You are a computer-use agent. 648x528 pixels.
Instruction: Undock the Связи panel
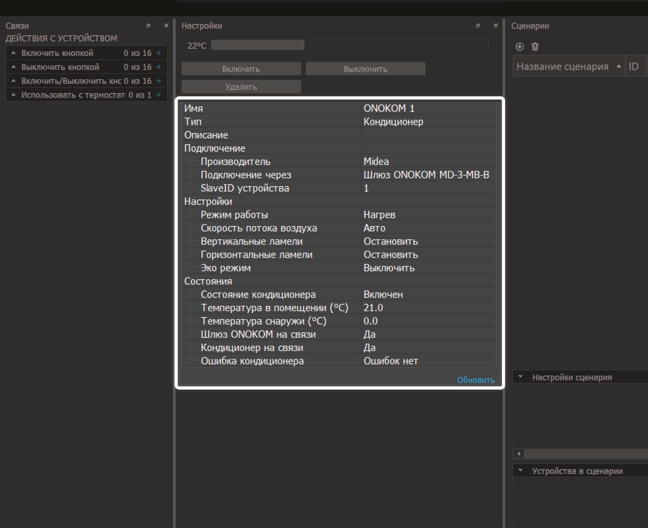coord(148,26)
